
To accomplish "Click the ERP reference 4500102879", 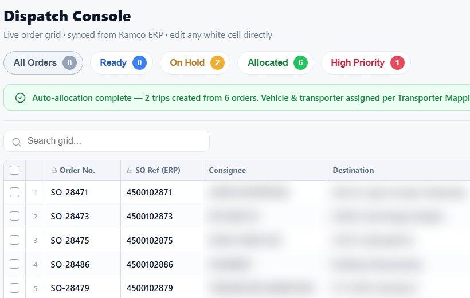I will coord(150,288).
